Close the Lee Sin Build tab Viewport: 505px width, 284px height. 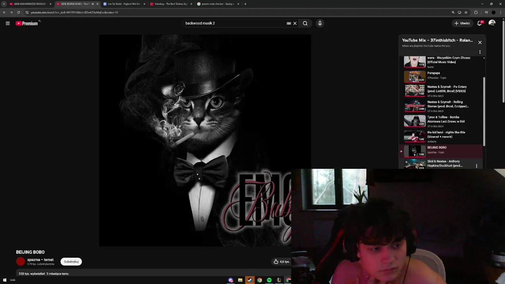click(x=144, y=4)
